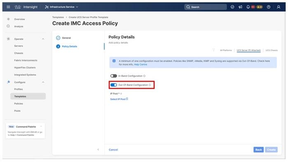
Task: Click the Back button
Action: point(258,150)
